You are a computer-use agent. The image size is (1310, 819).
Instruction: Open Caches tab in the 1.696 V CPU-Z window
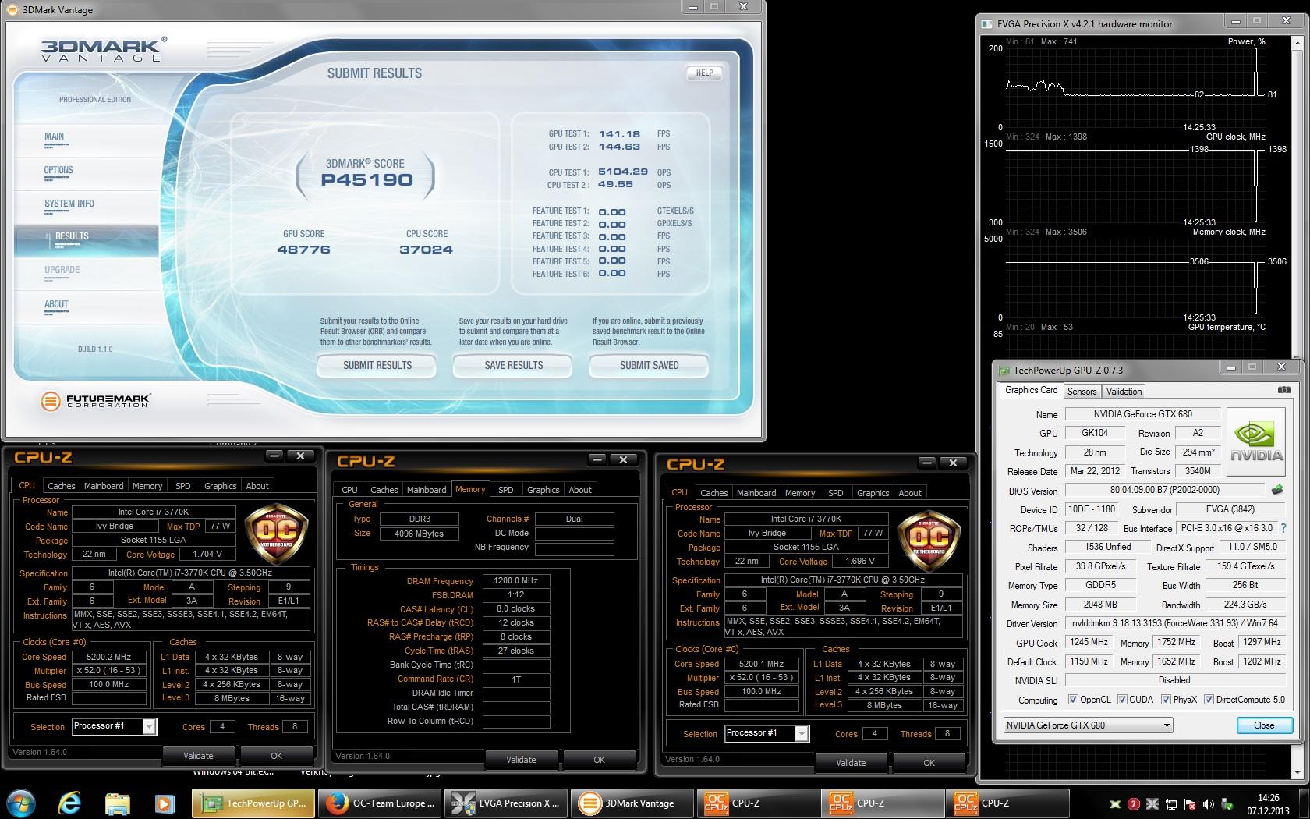tap(713, 493)
